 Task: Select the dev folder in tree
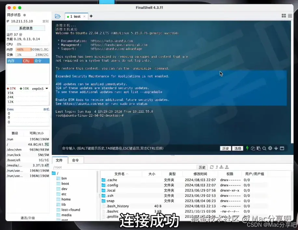62,189
